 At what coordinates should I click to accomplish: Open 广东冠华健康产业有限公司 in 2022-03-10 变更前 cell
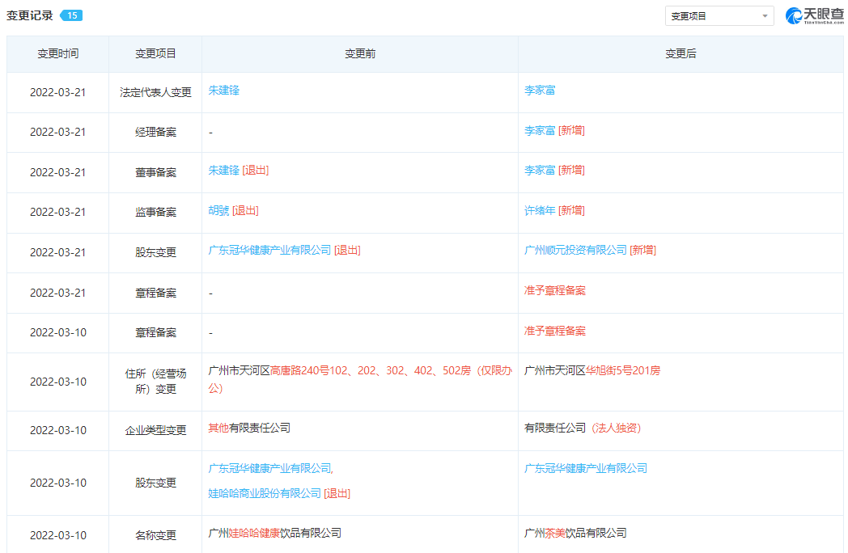tap(270, 469)
